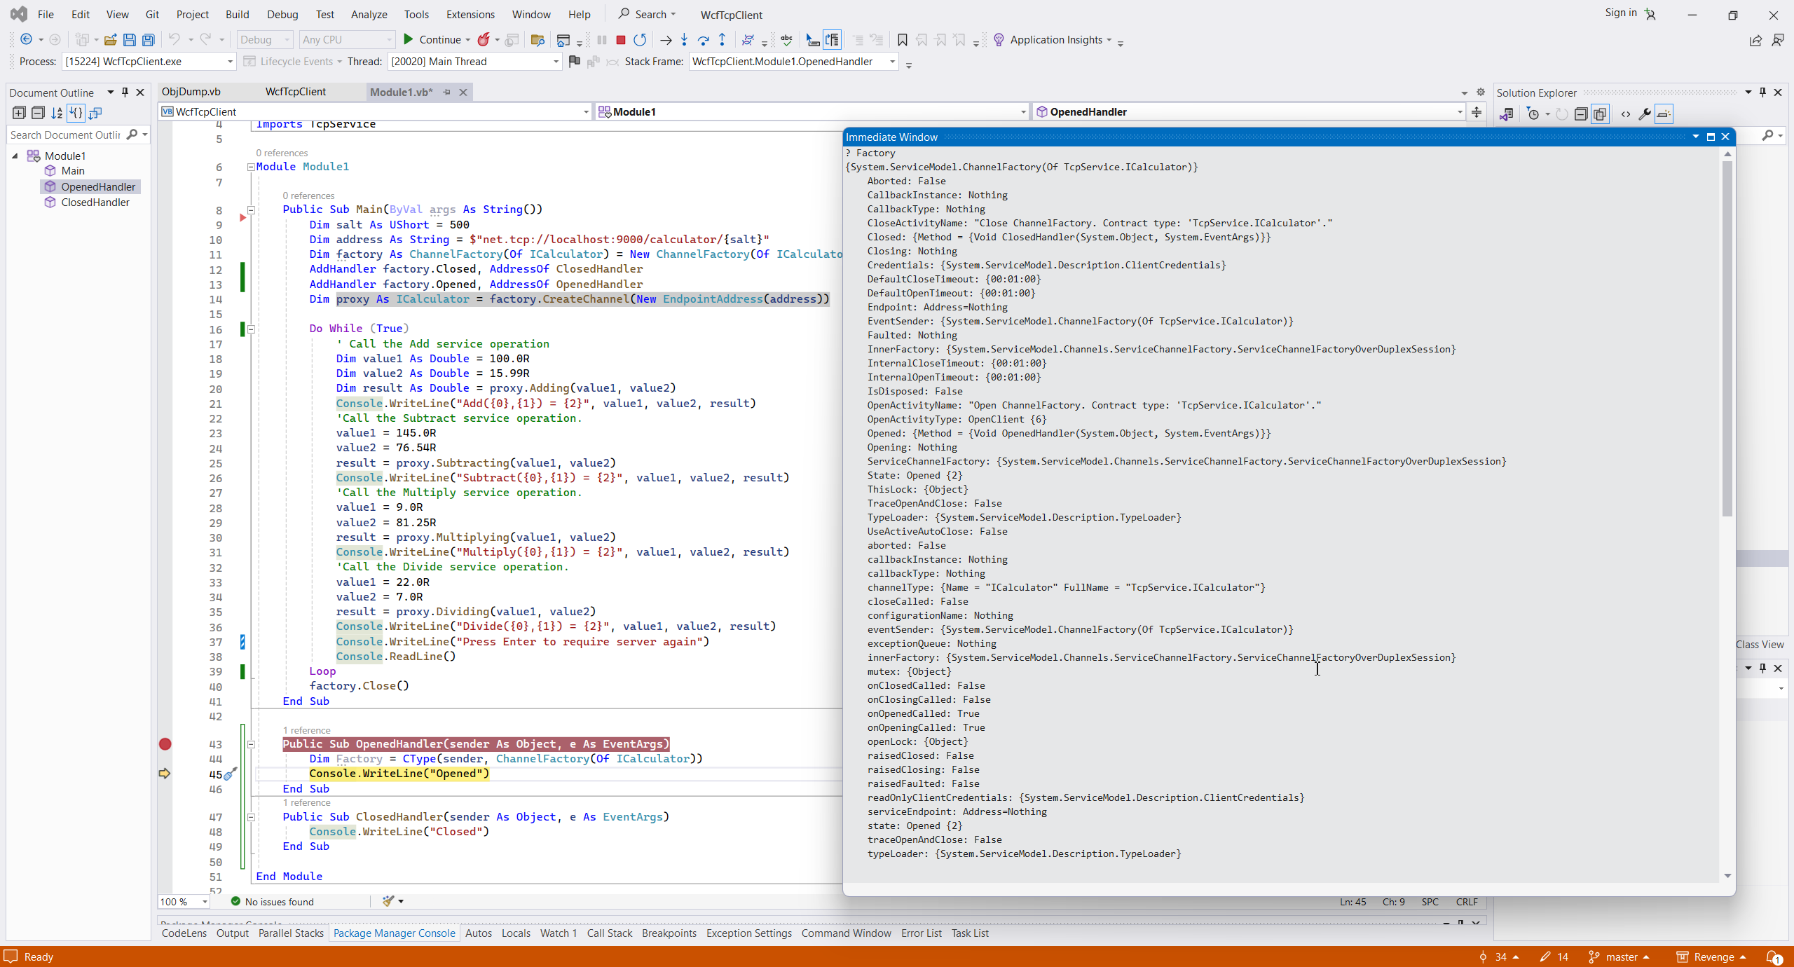The width and height of the screenshot is (1794, 967).
Task: Toggle auto-hide pin on Document Outline
Action: (x=125, y=92)
